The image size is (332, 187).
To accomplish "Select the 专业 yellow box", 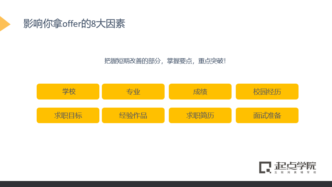I will (133, 92).
